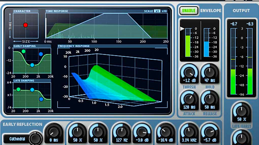This screenshot has height=145, width=259.
Task: Click the red Character time/size point
Action: 25,25
